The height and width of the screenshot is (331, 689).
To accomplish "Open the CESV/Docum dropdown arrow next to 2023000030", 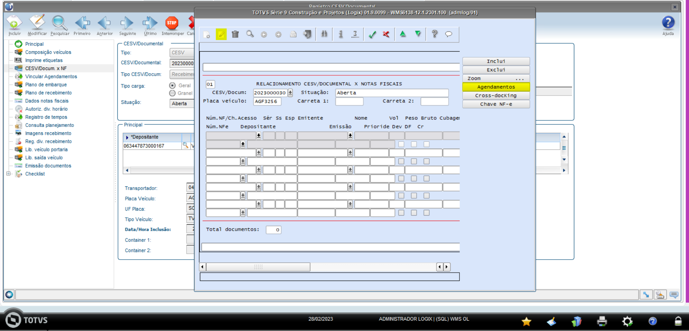I will 290,93.
